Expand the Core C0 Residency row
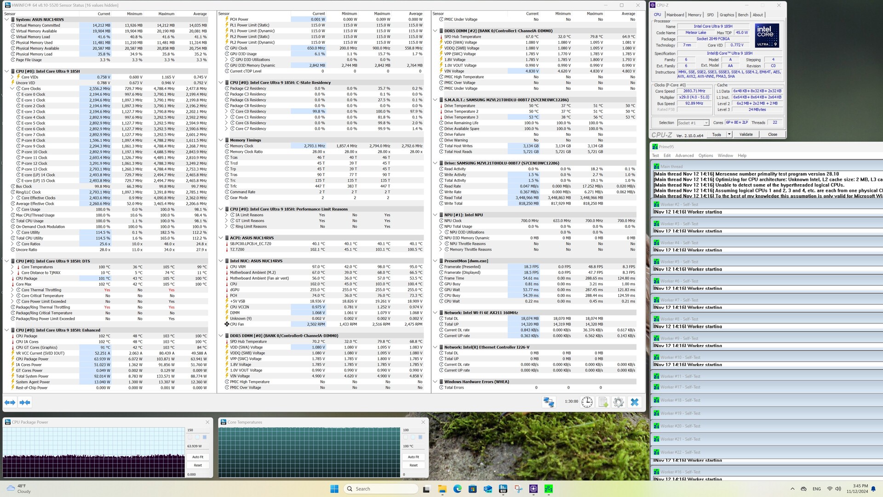 click(x=227, y=111)
